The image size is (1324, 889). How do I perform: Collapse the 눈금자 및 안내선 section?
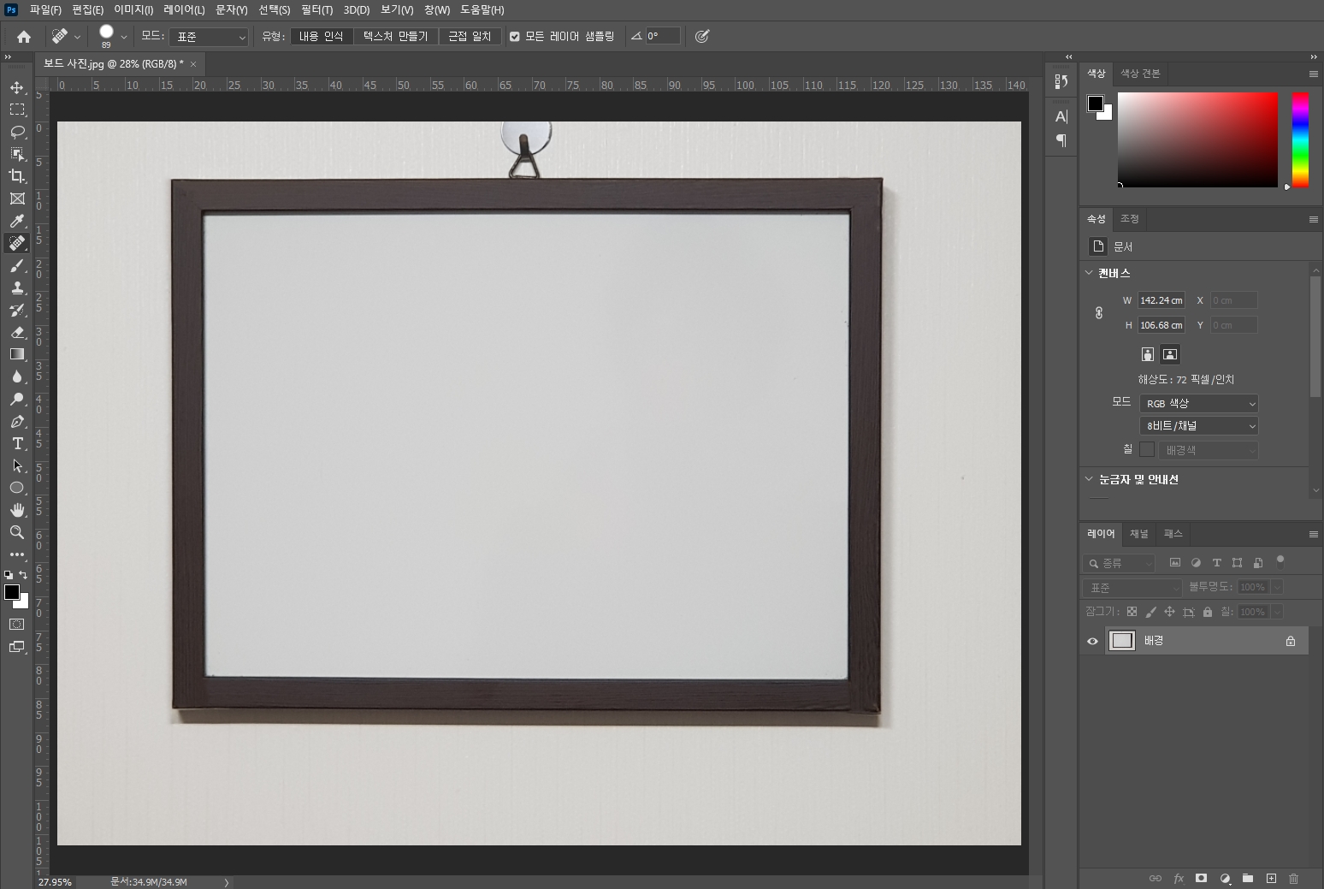(1089, 479)
